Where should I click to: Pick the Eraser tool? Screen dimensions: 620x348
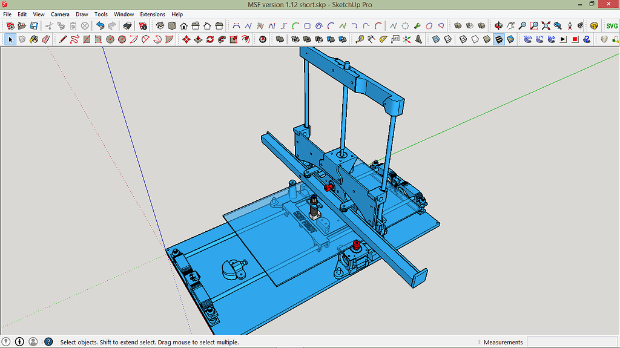click(x=45, y=39)
